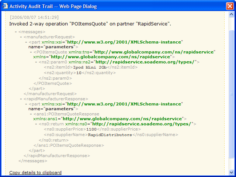This screenshot has width=236, height=177.
Task: Click the closing /rapidManufacturerResponse tag
Action: pyautogui.click(x=57, y=156)
